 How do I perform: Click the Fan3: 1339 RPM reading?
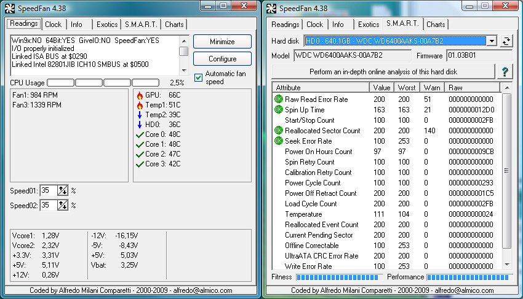pyautogui.click(x=37, y=105)
